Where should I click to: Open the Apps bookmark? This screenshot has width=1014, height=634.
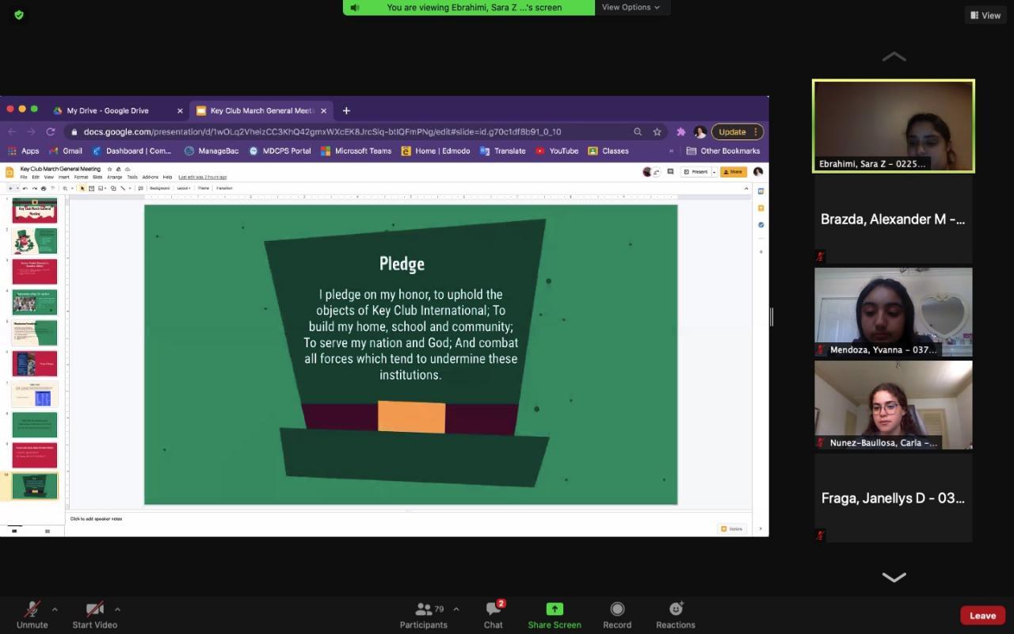coord(24,151)
